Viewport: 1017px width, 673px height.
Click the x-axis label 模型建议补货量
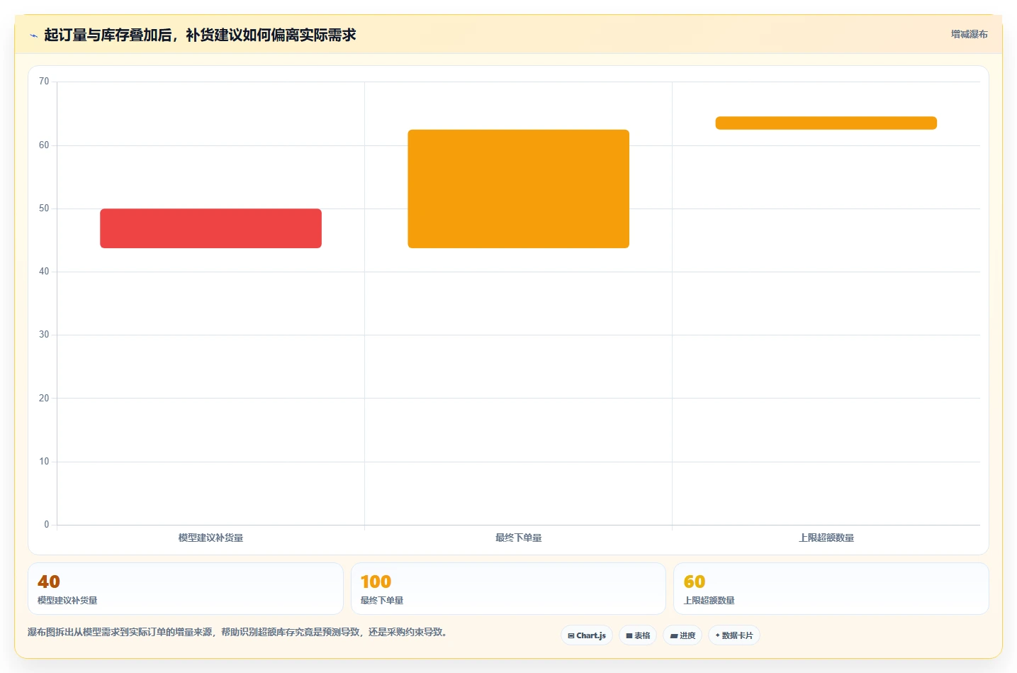click(x=210, y=538)
